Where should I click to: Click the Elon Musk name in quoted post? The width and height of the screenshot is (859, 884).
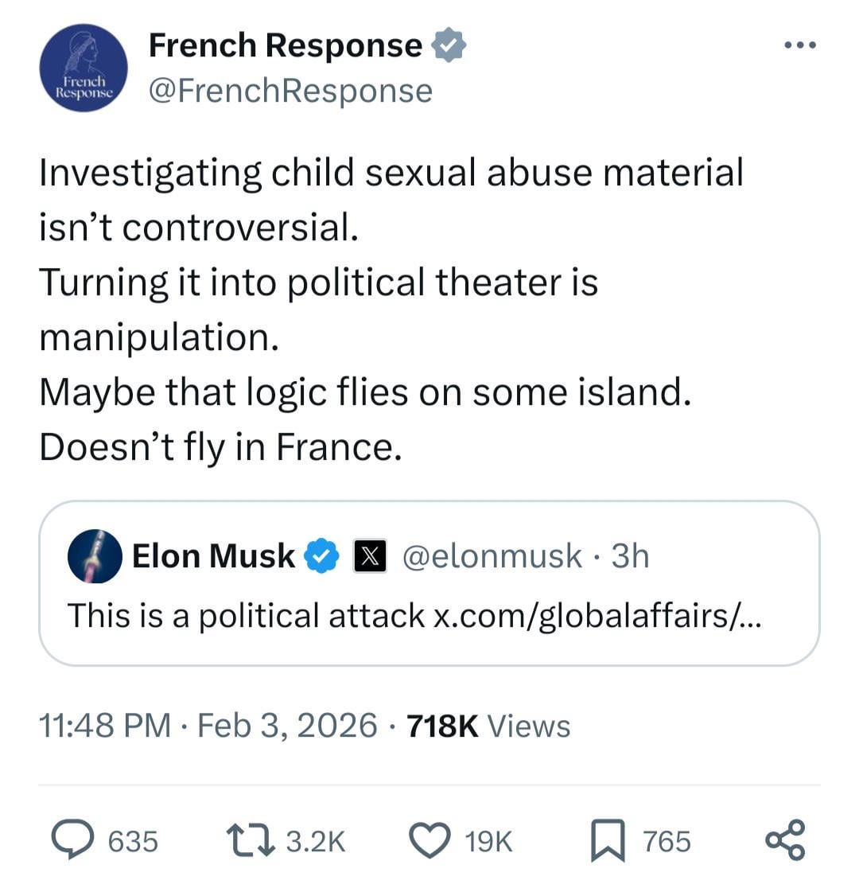click(213, 556)
